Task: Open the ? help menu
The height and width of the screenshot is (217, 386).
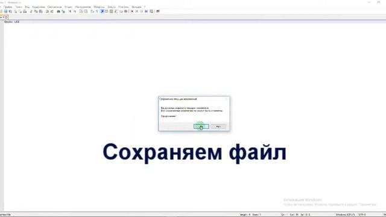Action: point(145,7)
